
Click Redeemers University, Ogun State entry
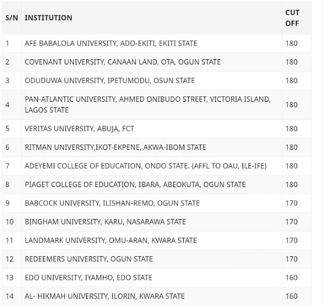point(89,259)
